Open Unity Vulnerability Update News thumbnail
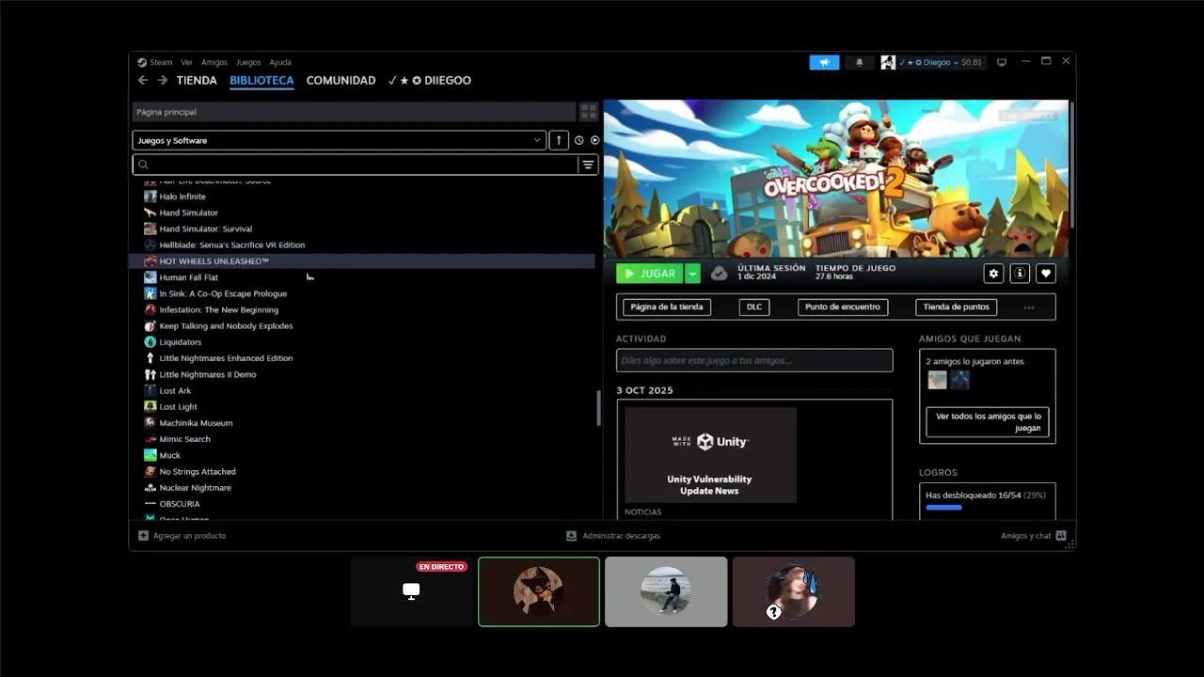Screen dimensions: 1204x677 [710, 455]
